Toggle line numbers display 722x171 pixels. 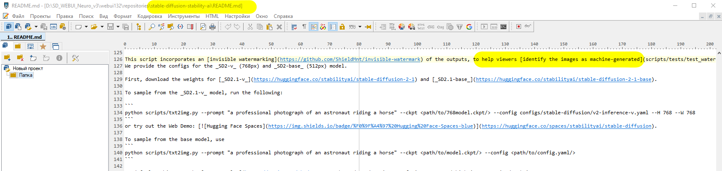(333, 27)
